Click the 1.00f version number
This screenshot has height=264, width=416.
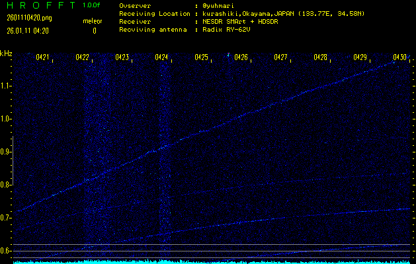tap(92, 5)
